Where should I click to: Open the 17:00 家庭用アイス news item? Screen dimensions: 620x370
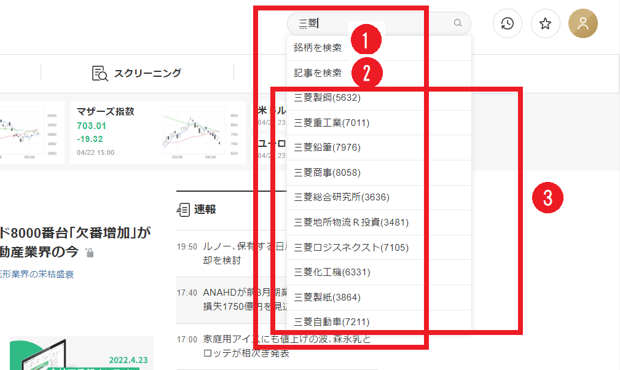[x=277, y=346]
